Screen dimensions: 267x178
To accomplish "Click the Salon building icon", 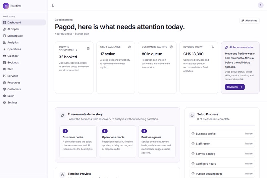I will click(4, 96).
